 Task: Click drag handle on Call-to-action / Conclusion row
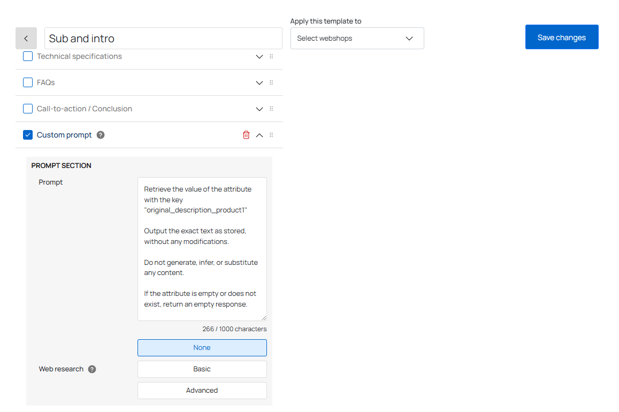coord(271,109)
